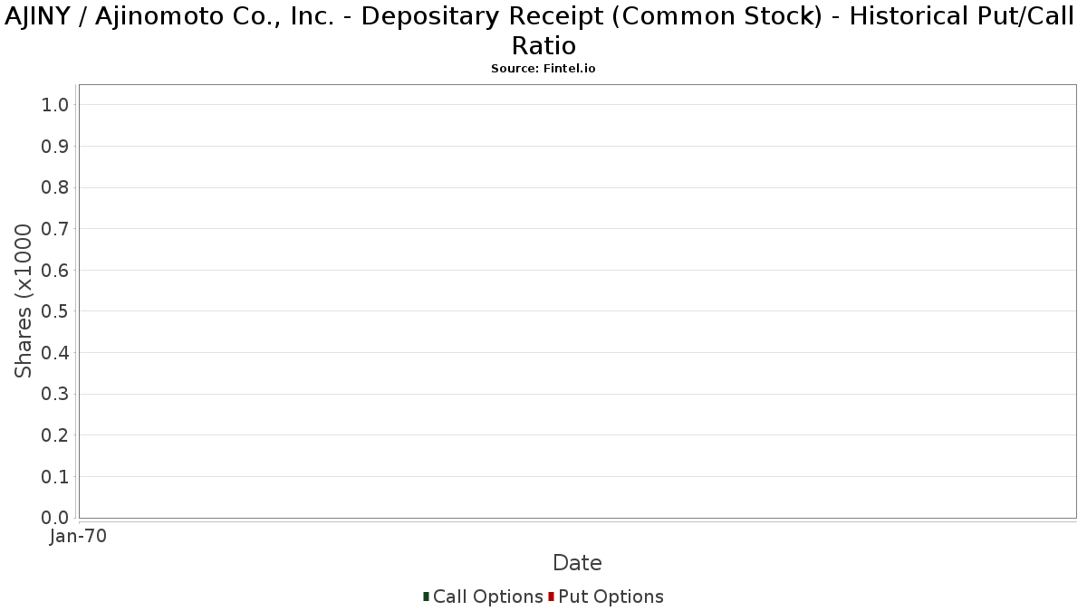Toggle the Put Options legend label
The width and height of the screenshot is (1087, 611).
pos(611,597)
